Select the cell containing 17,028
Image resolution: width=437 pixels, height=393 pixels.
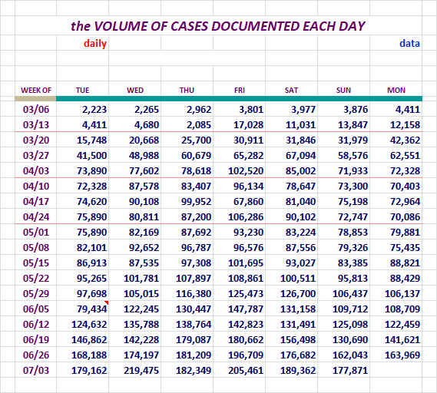(x=240, y=125)
